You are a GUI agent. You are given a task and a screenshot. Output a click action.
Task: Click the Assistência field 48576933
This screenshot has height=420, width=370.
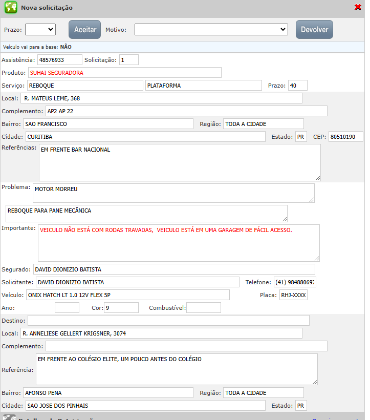(x=60, y=60)
